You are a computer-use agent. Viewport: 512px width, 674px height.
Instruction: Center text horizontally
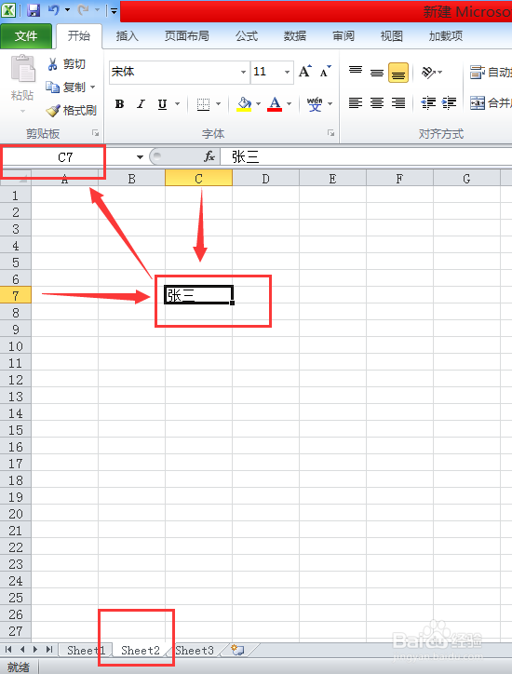pyautogui.click(x=377, y=103)
